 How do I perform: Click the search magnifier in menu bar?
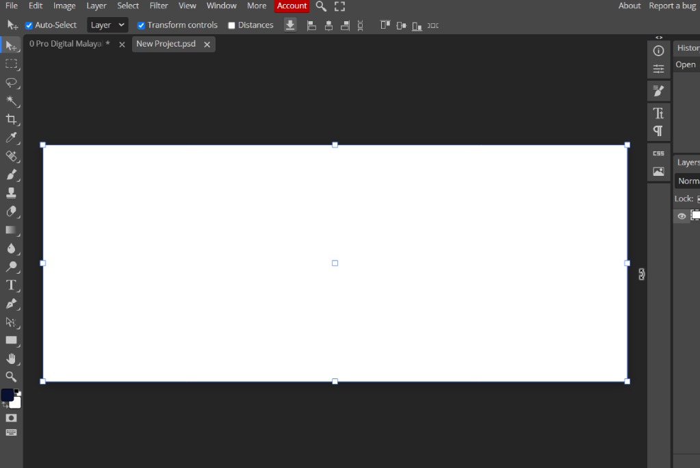pyautogui.click(x=321, y=6)
